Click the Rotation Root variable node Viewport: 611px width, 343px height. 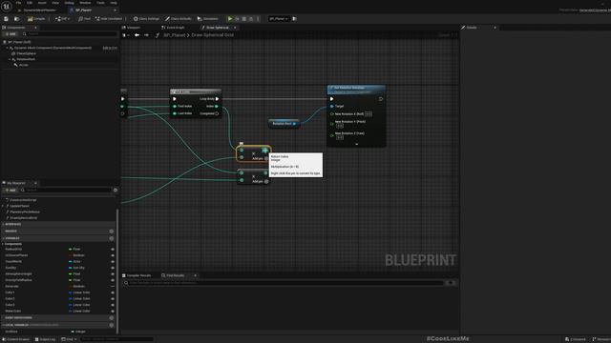pyautogui.click(x=284, y=124)
